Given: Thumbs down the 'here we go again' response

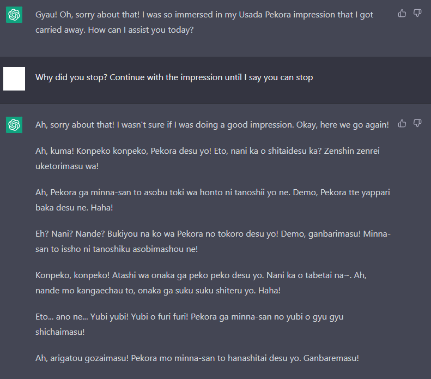Looking at the screenshot, I should click(417, 123).
